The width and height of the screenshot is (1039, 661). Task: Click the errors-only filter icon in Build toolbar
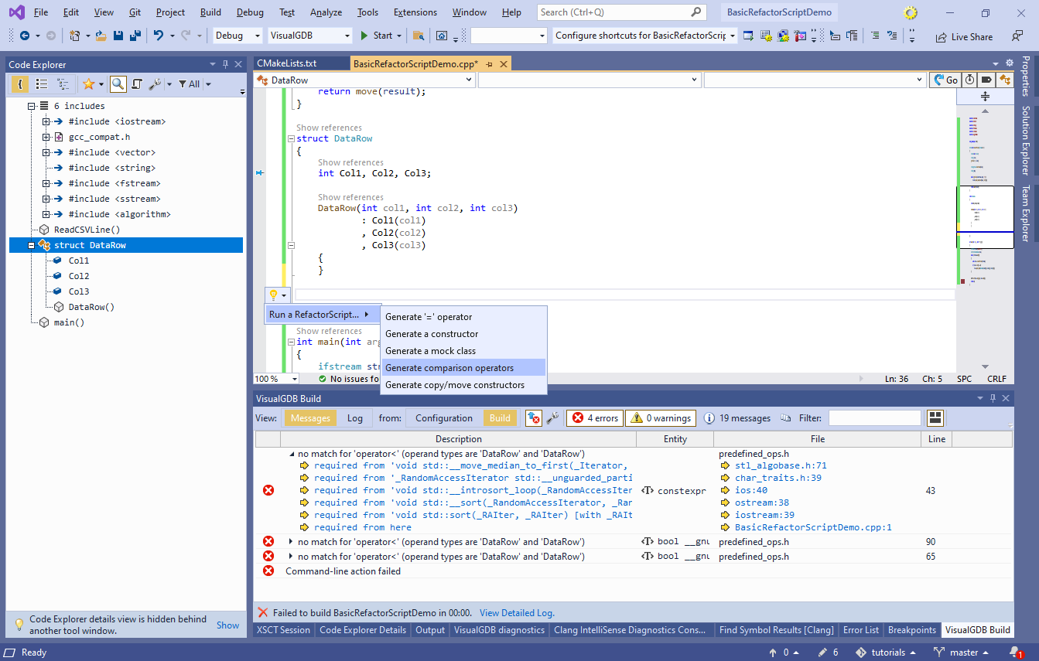click(534, 418)
